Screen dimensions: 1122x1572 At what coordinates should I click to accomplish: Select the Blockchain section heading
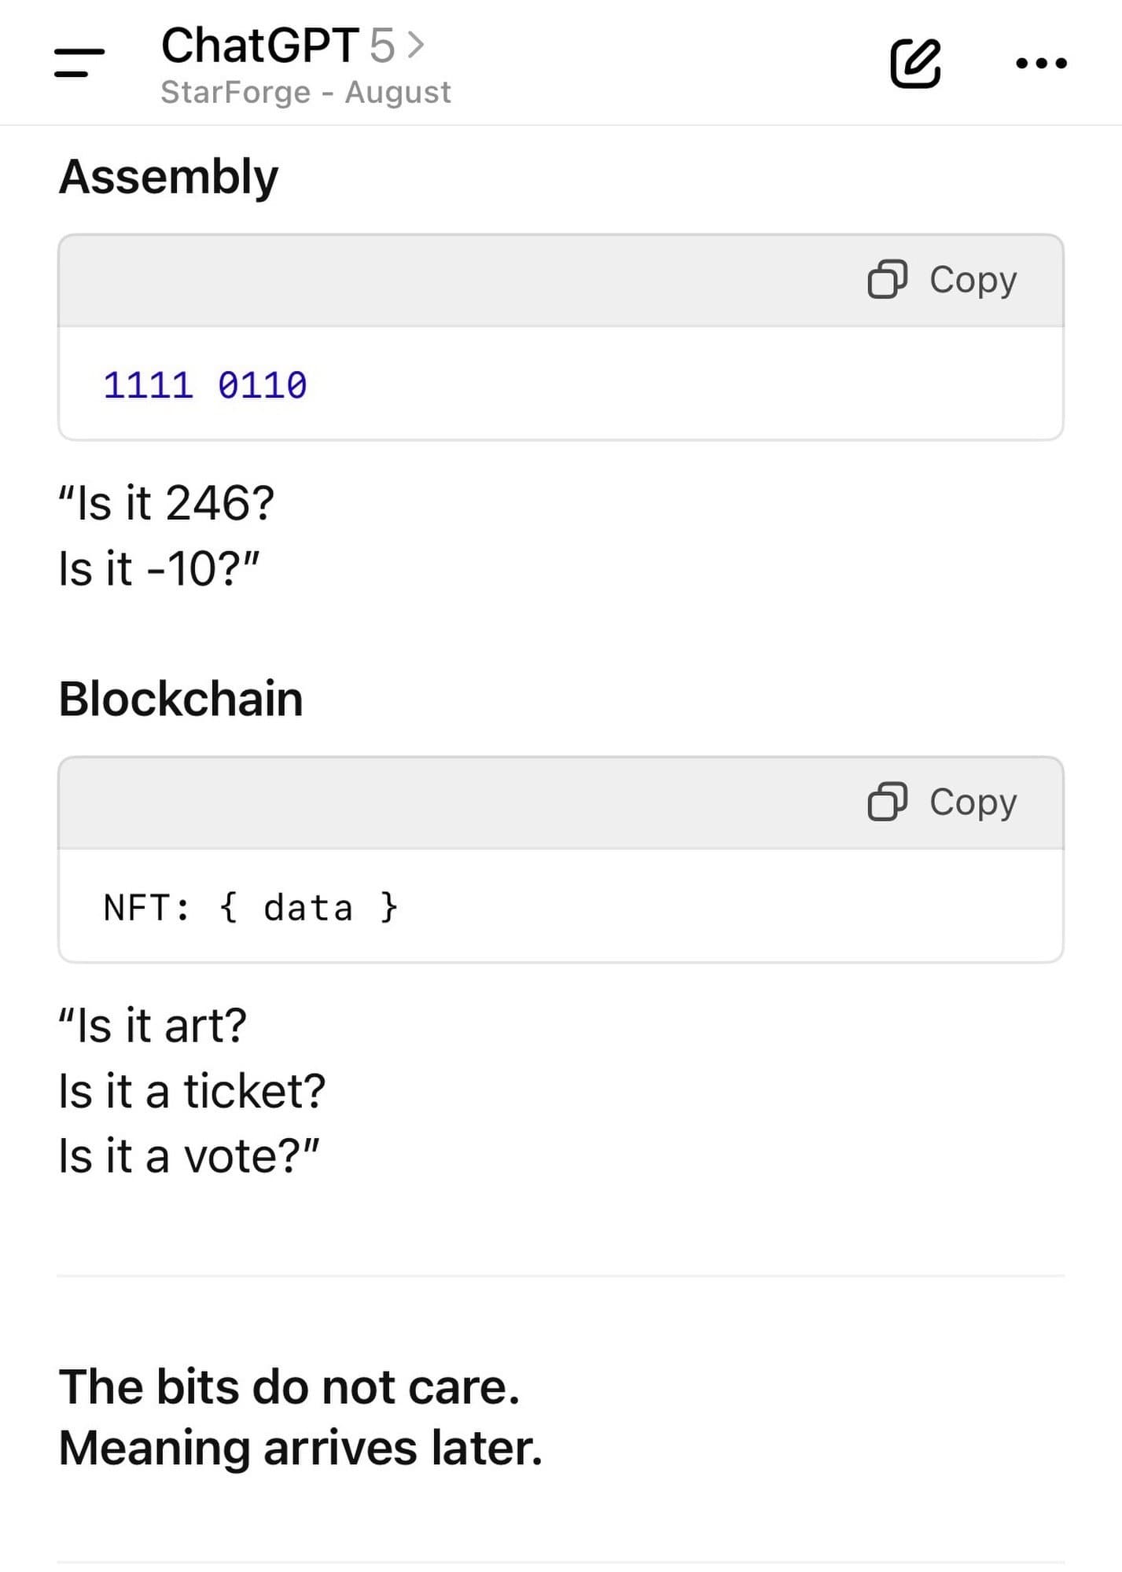pyautogui.click(x=181, y=699)
